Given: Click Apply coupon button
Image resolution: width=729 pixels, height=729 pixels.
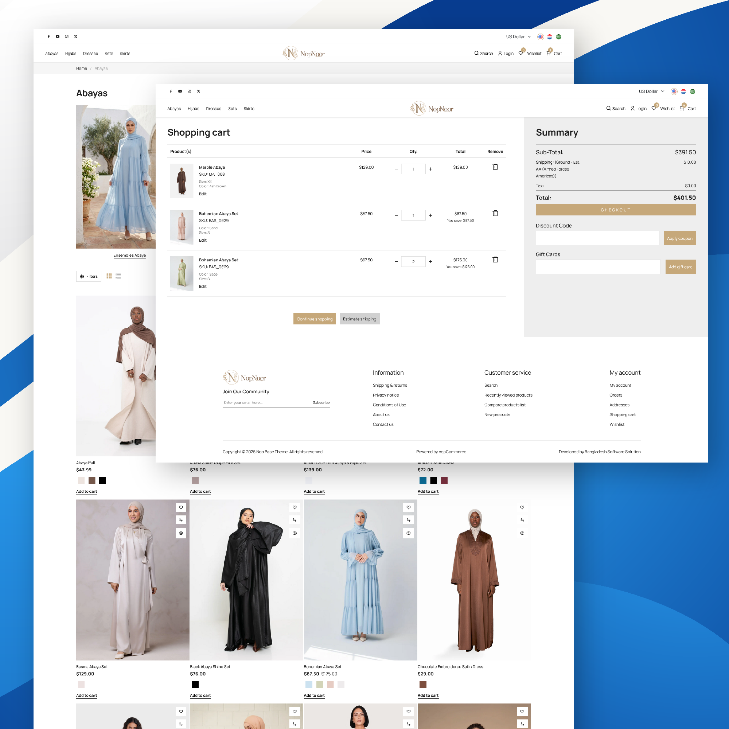Looking at the screenshot, I should (x=679, y=238).
